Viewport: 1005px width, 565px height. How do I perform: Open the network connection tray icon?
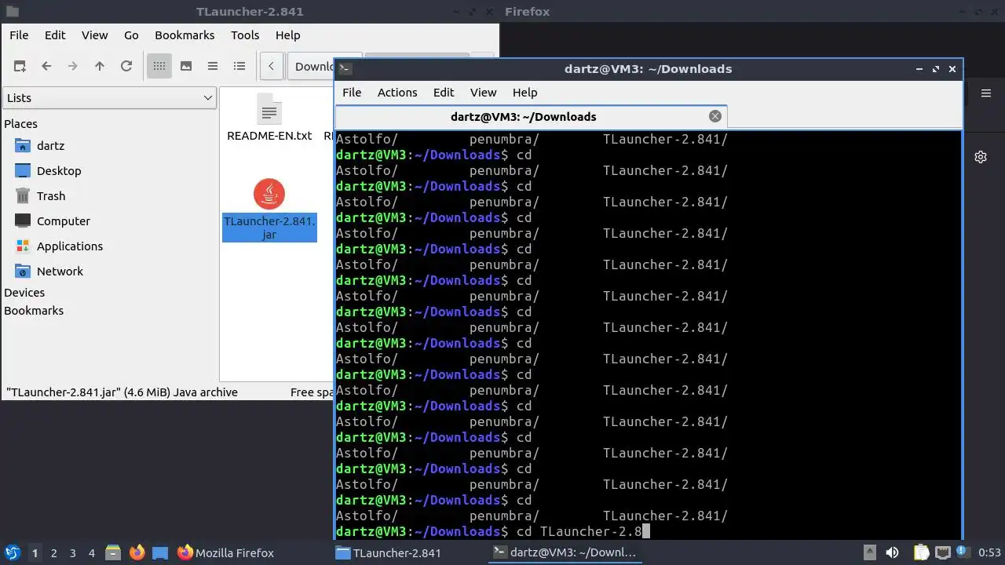[x=943, y=553]
